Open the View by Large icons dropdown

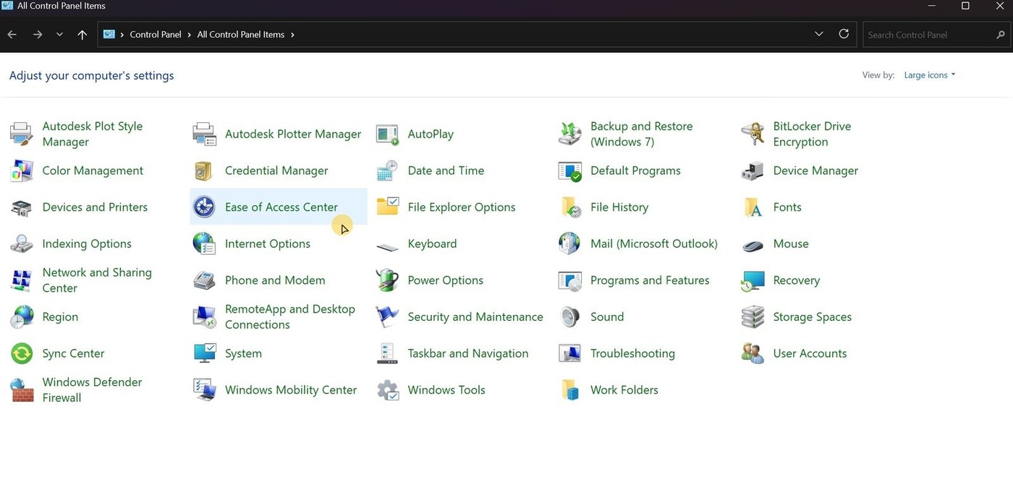[930, 75]
